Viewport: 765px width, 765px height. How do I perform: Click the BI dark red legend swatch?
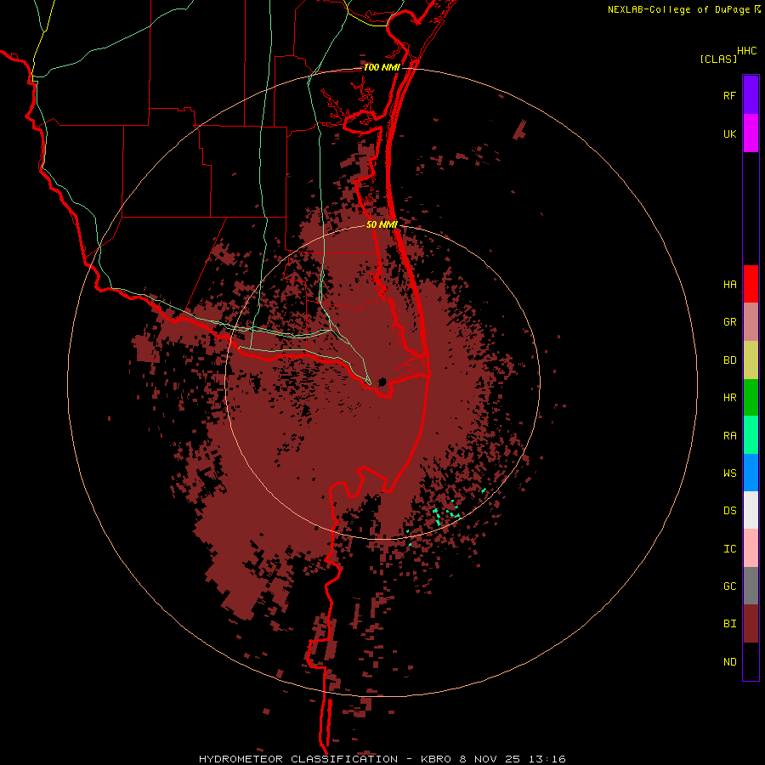tap(751, 624)
